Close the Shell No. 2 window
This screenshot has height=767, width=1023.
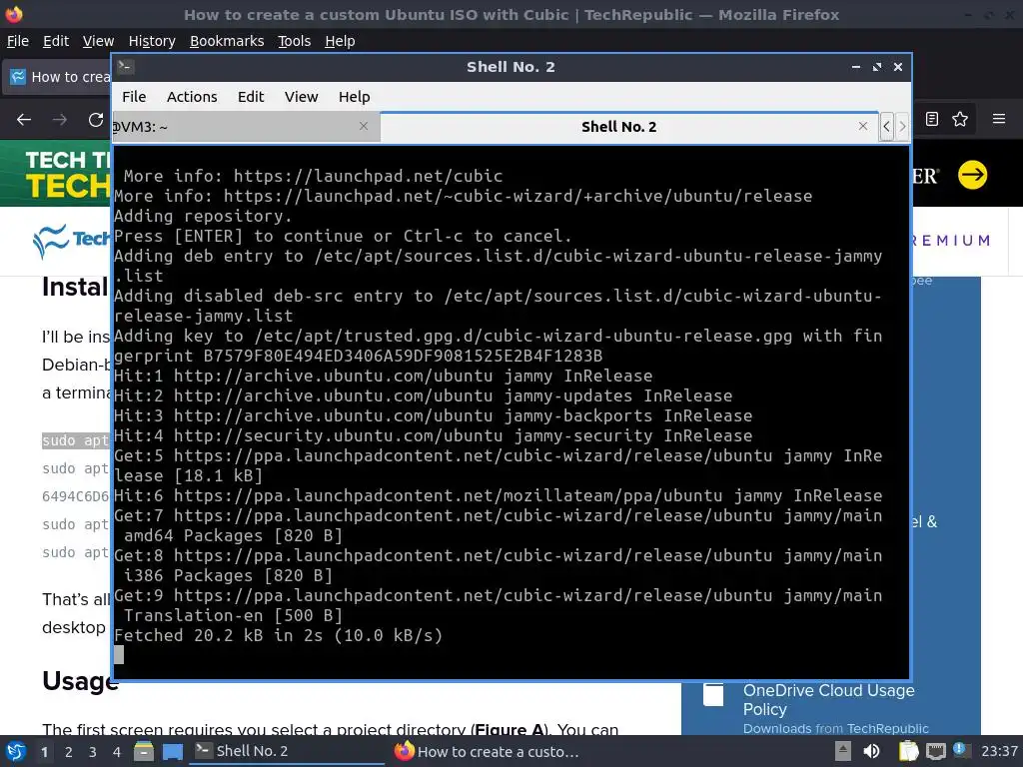tap(898, 67)
